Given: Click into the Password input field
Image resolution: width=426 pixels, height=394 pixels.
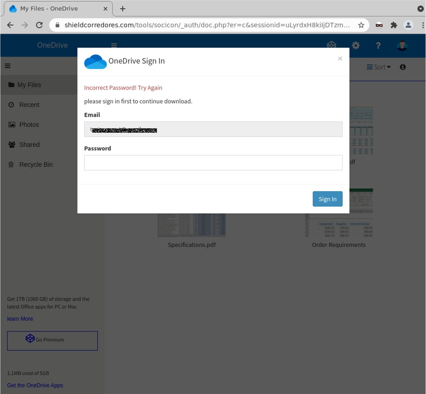Looking at the screenshot, I should (213, 163).
